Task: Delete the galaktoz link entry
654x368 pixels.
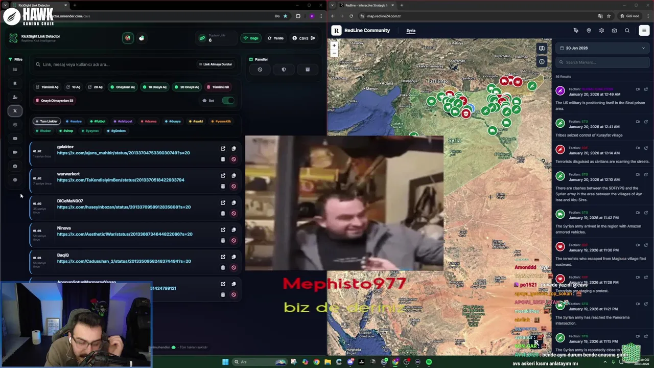Action: [223, 159]
